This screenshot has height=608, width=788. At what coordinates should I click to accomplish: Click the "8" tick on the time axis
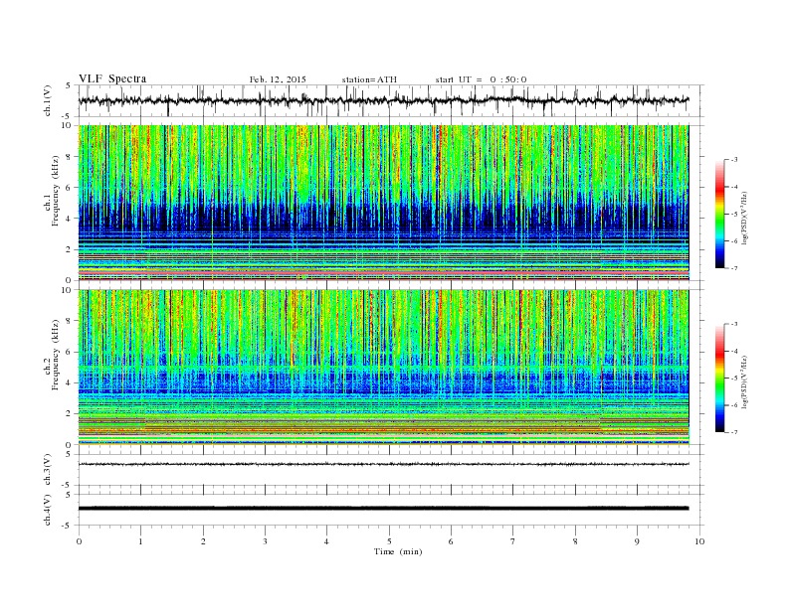(575, 541)
